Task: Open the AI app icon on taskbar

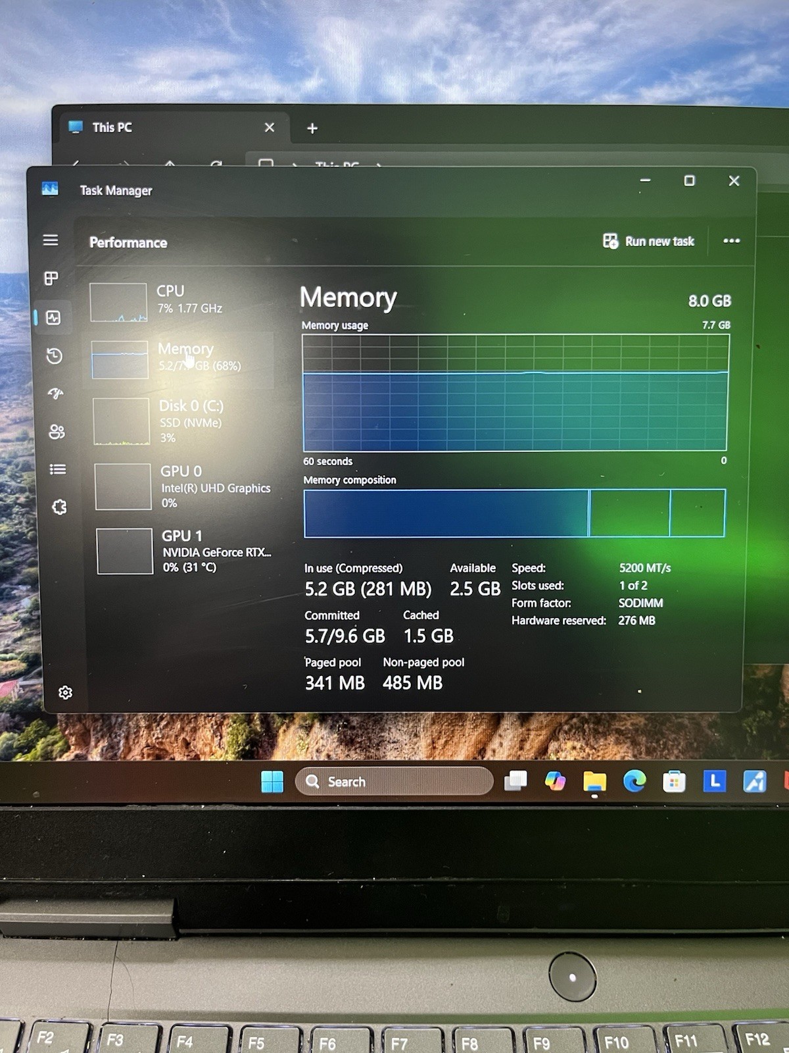Action: click(x=754, y=781)
